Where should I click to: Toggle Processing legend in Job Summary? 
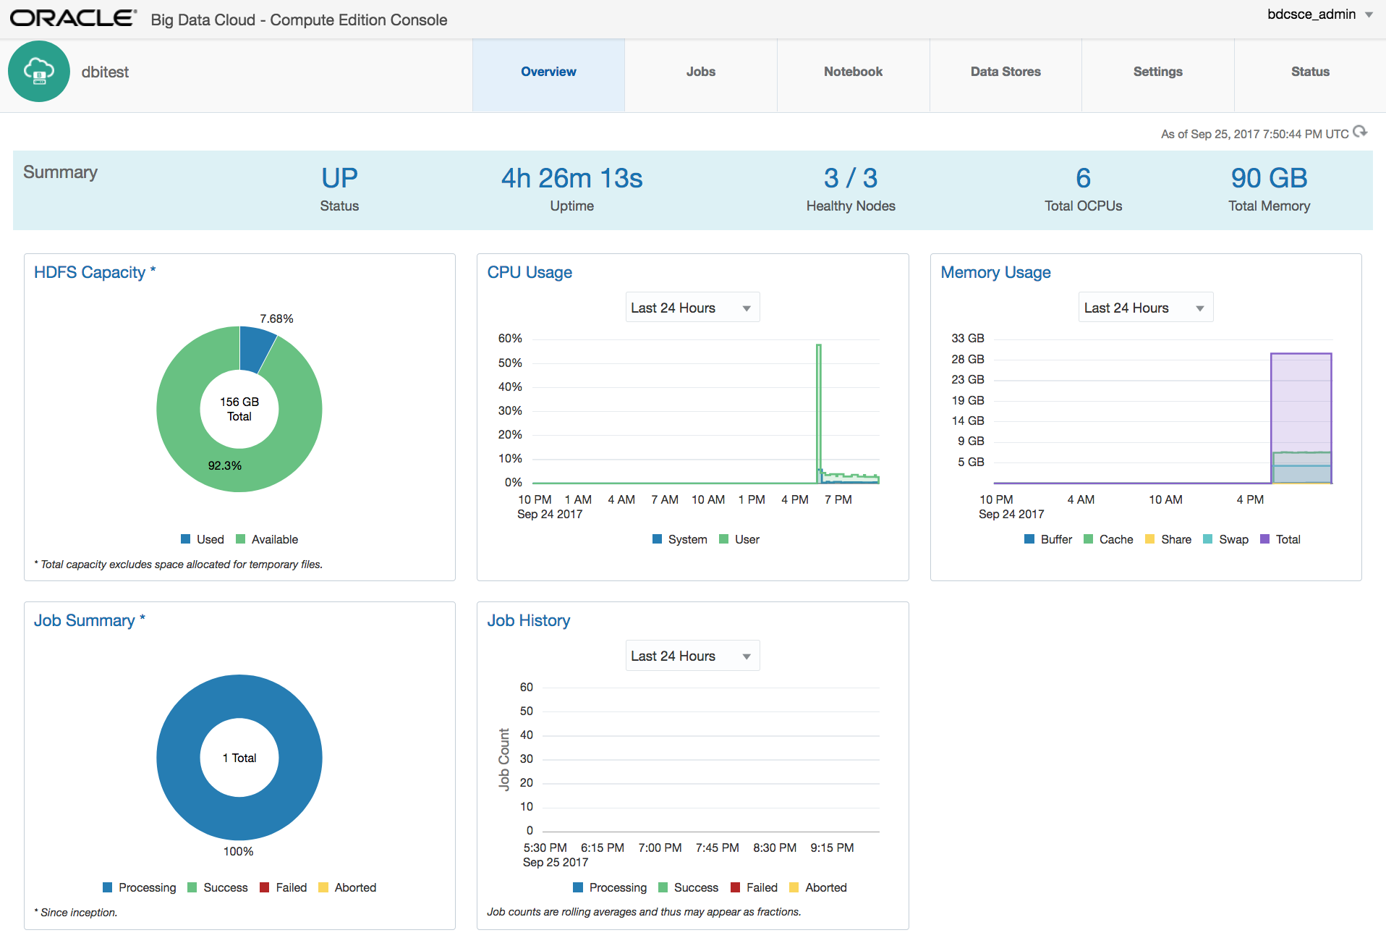(140, 887)
